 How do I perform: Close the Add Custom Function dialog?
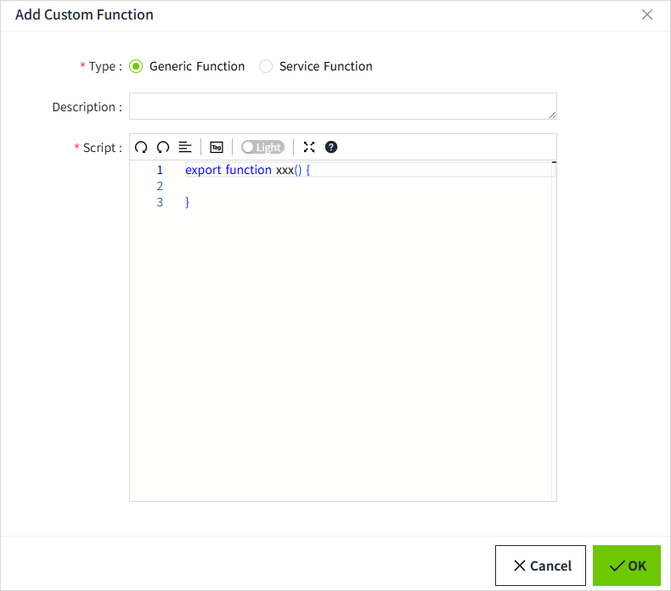(647, 14)
